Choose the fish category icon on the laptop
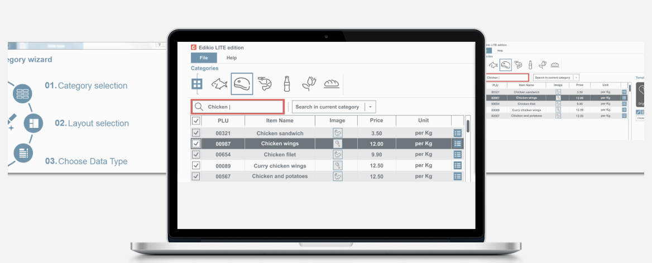Image resolution: width=652 pixels, height=263 pixels. pyautogui.click(x=219, y=84)
